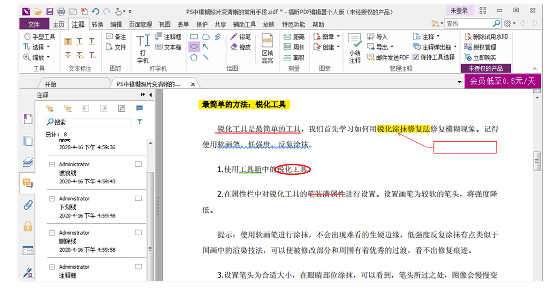560x297 pixels.
Task: Open the Area Highlight (区域高亮) tool
Action: coord(267,48)
